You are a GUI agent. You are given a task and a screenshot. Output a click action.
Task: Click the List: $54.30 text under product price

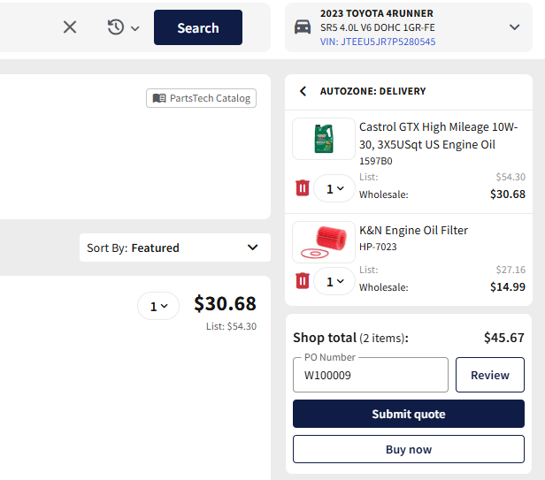[x=232, y=326]
